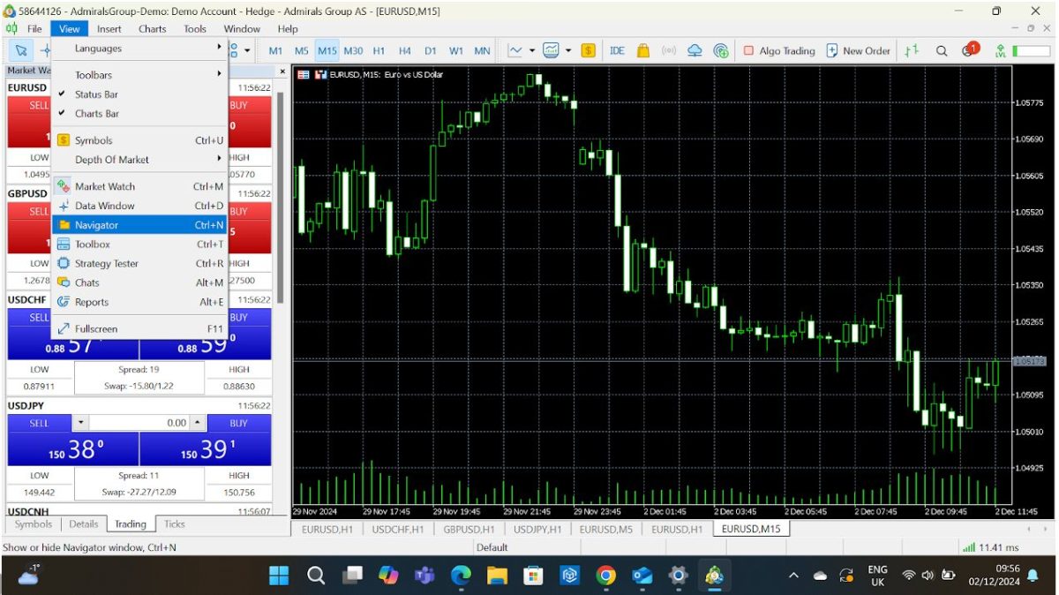Image resolution: width=1059 pixels, height=595 pixels.
Task: Click the New Order button
Action: point(857,50)
